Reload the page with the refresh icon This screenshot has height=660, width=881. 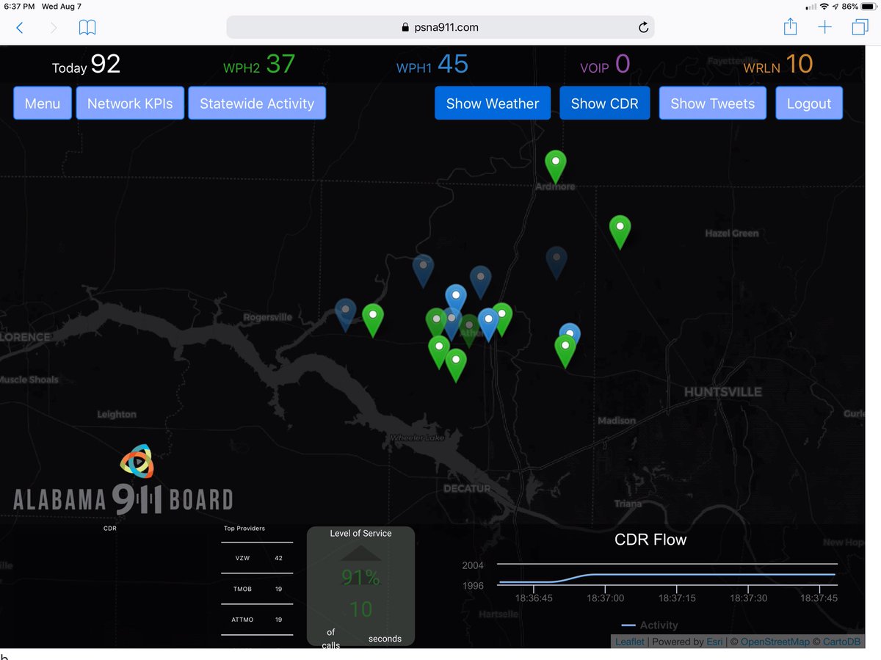(643, 27)
